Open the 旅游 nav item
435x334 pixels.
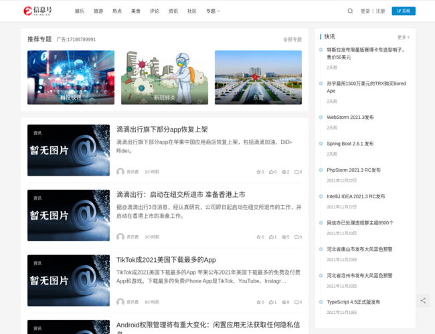[x=98, y=11]
